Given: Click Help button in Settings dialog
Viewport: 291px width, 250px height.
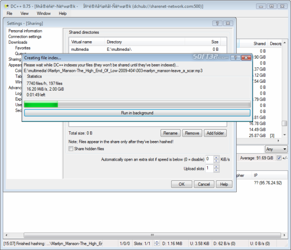Looking at the screenshot, I should (224, 184).
